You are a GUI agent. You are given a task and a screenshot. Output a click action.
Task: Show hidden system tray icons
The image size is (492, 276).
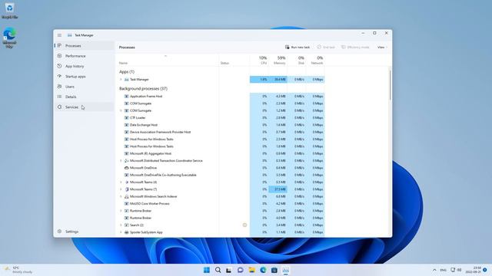(x=434, y=270)
